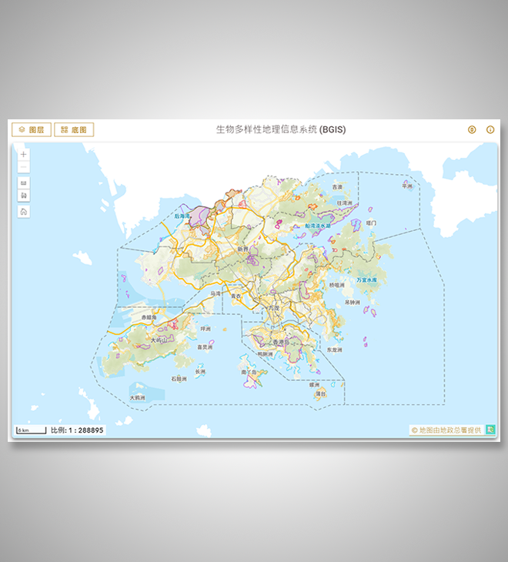This screenshot has width=508, height=562.
Task: Click the scale ratio 比例 text
Action: tap(76, 430)
